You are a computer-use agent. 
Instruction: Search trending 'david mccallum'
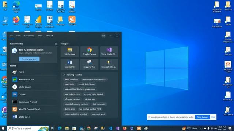[x=71, y=79]
